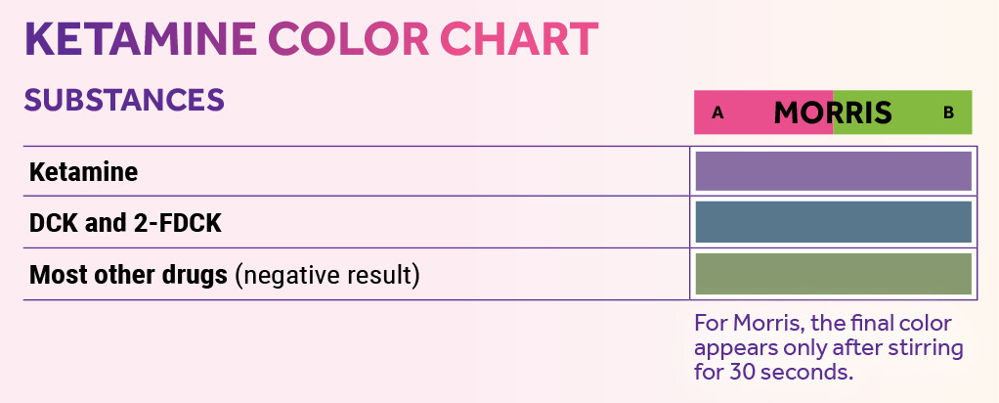This screenshot has width=999, height=403.
Task: Select the SUBSTANCES heading
Action: coord(124,100)
